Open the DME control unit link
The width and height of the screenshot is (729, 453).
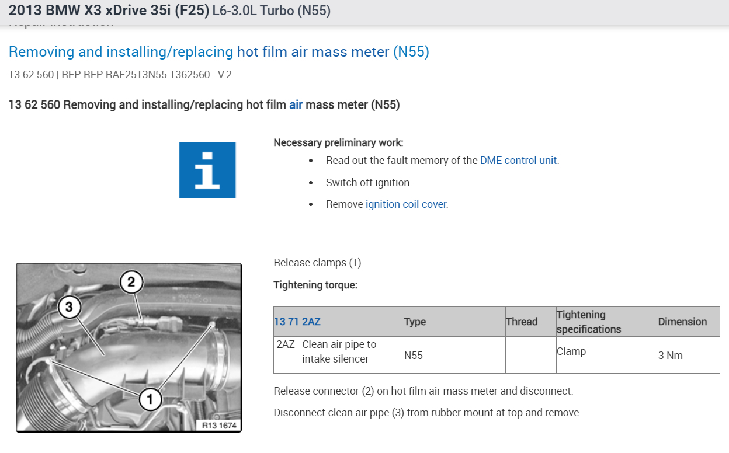click(518, 160)
